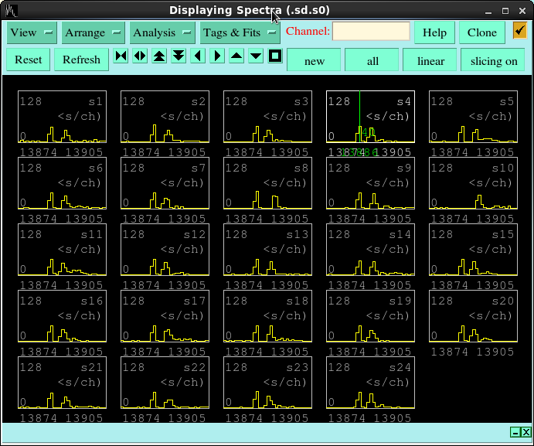Select spectrum panel s19
The image size is (534, 446).
(370, 316)
